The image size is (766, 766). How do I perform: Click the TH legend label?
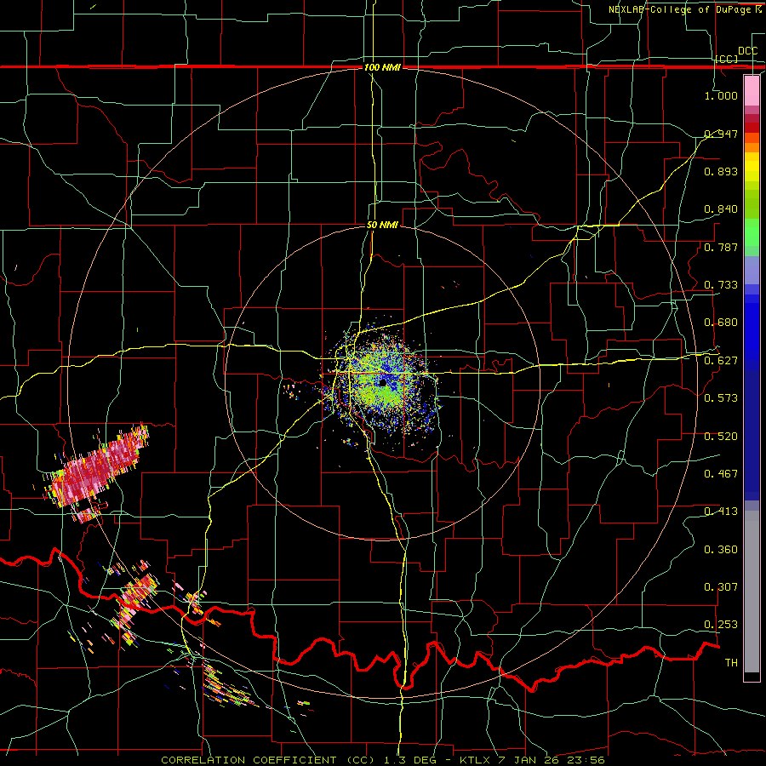[731, 663]
